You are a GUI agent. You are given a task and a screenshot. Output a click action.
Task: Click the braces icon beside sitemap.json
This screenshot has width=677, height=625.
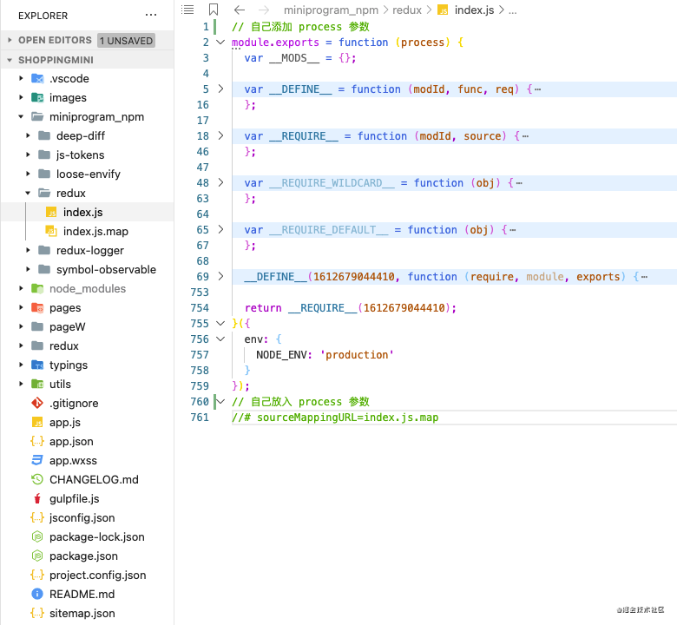37,613
